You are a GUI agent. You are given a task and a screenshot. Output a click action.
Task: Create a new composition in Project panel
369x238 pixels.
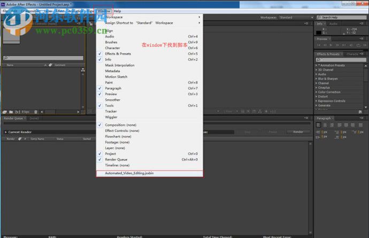[x=17, y=112]
